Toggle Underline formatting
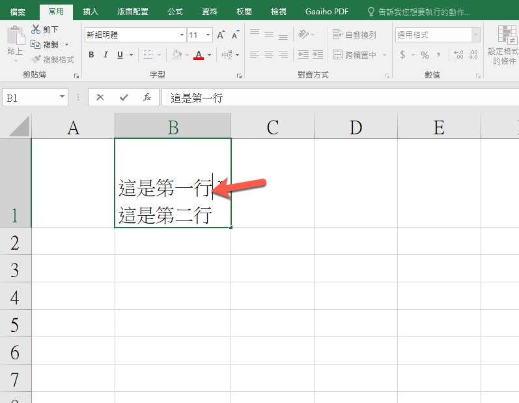Screen dimensions: 519x403 120,55
